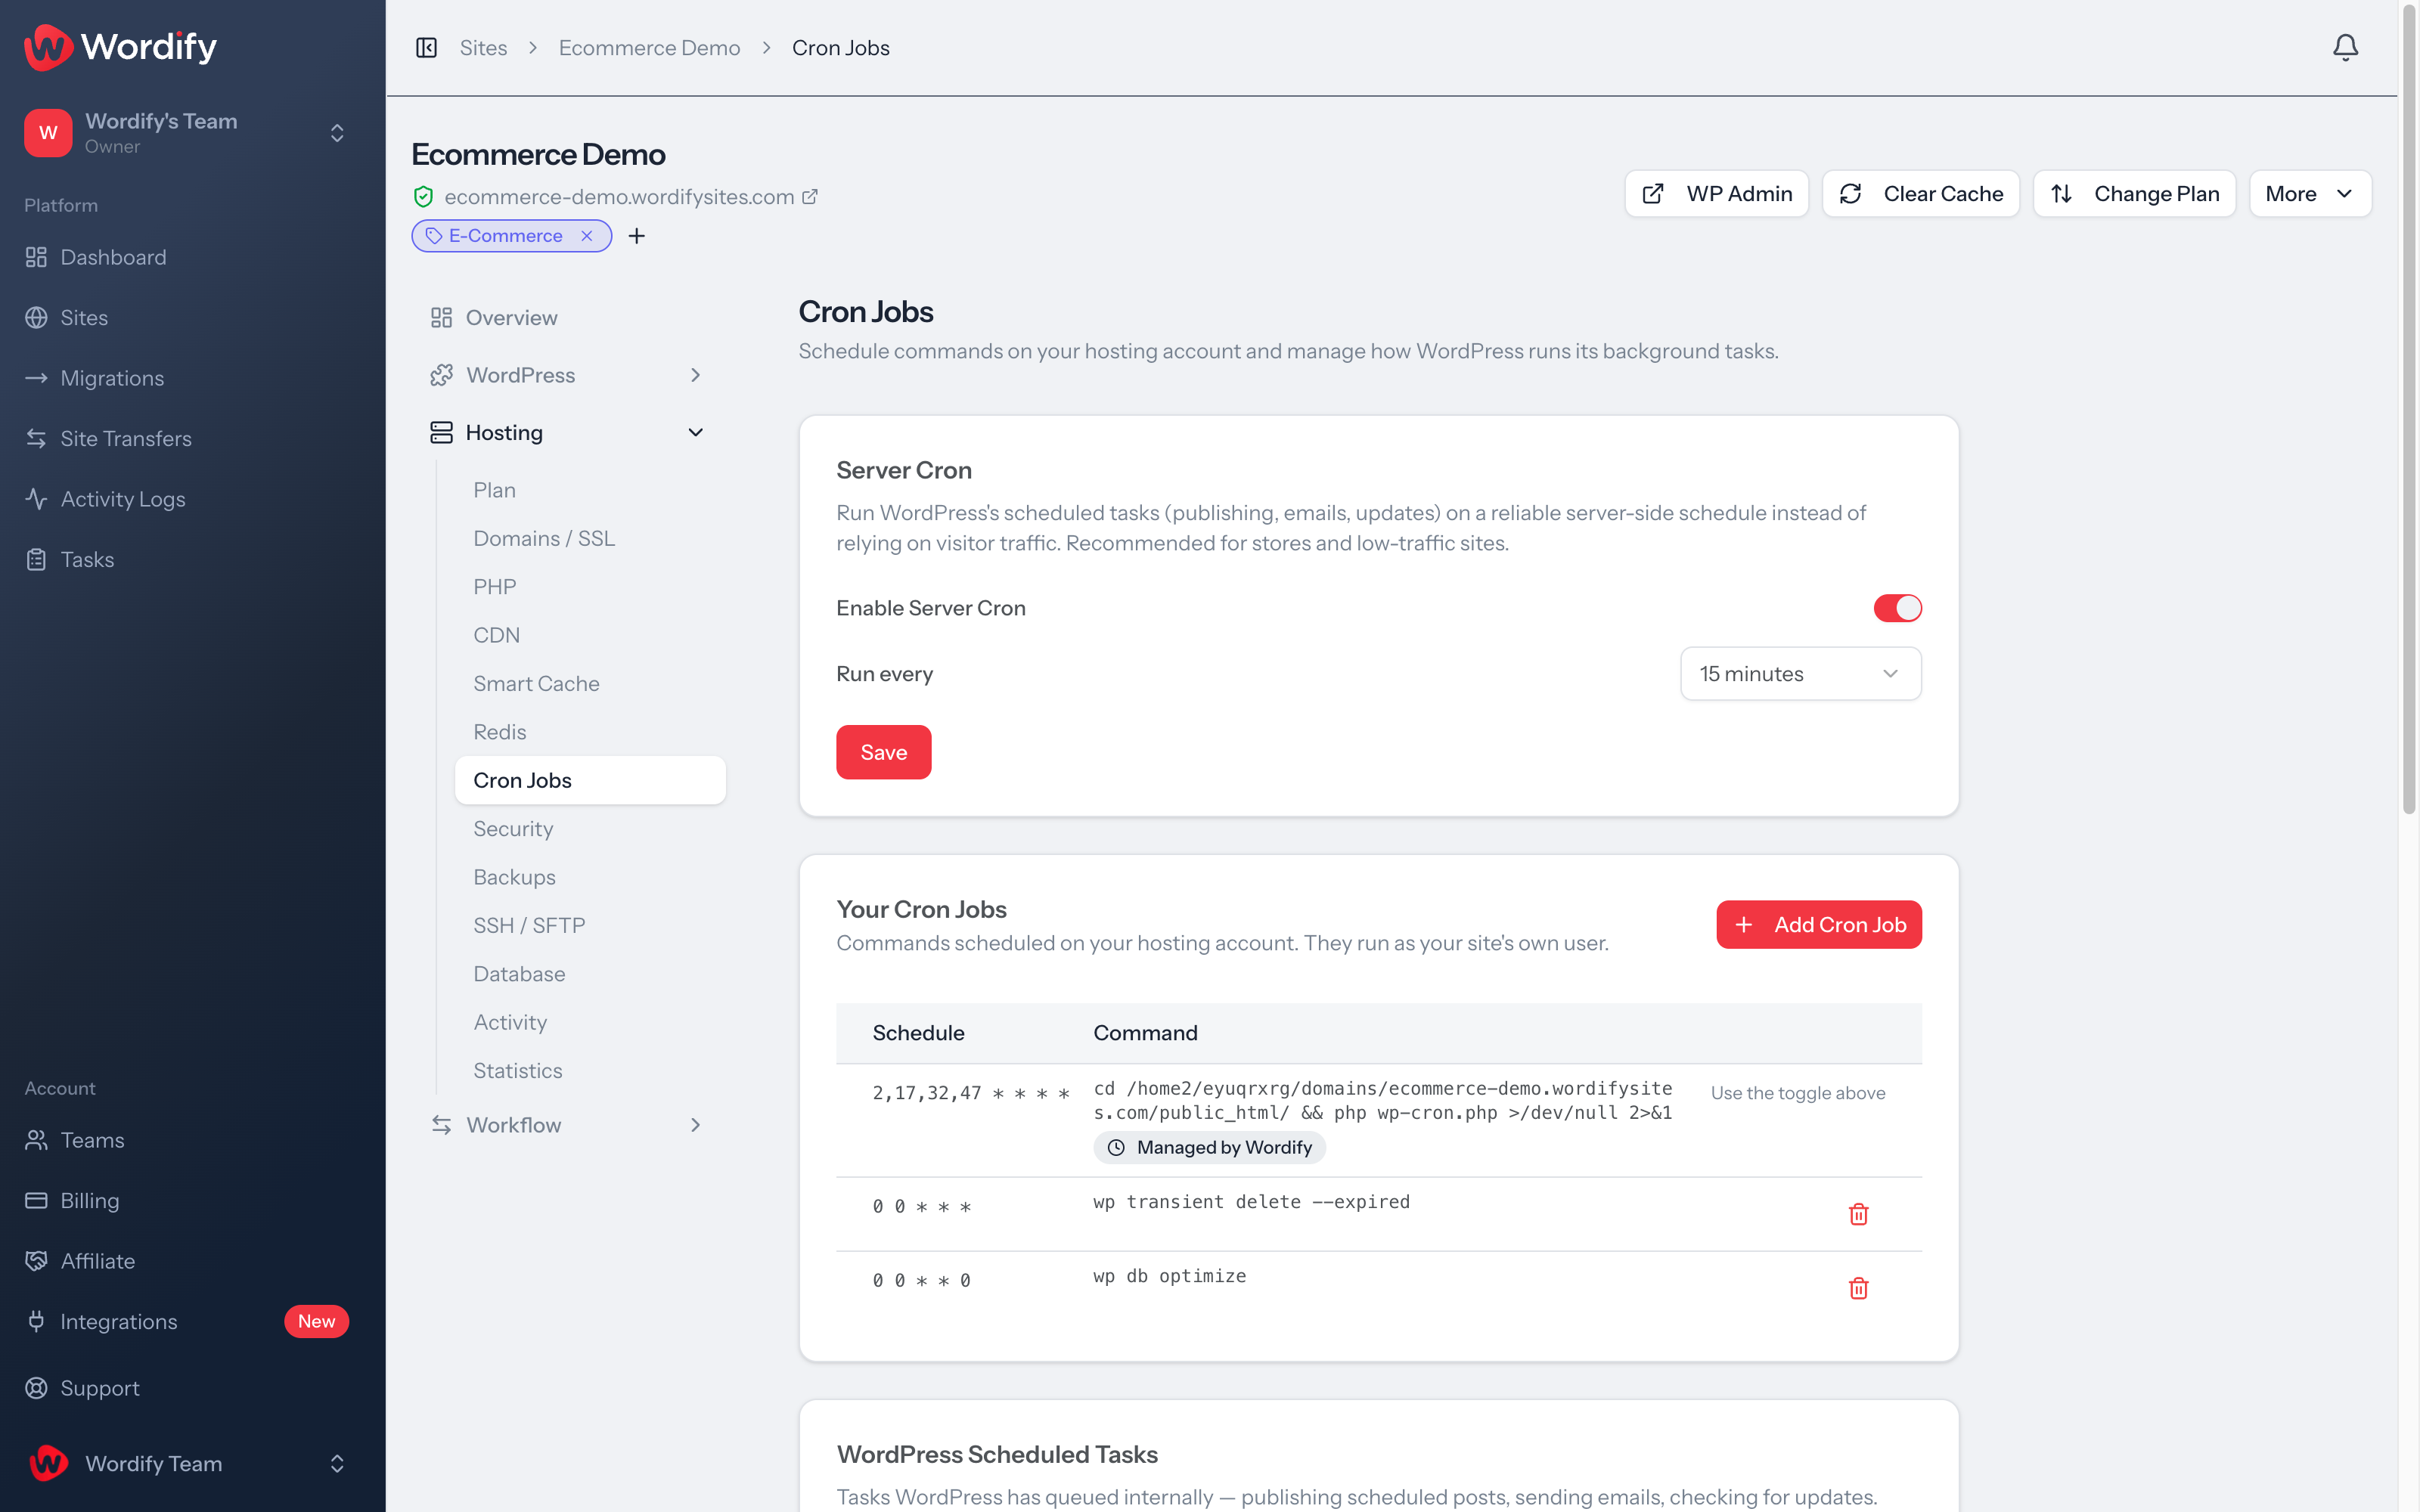Collapse the Hosting submenu chevron

(696, 432)
